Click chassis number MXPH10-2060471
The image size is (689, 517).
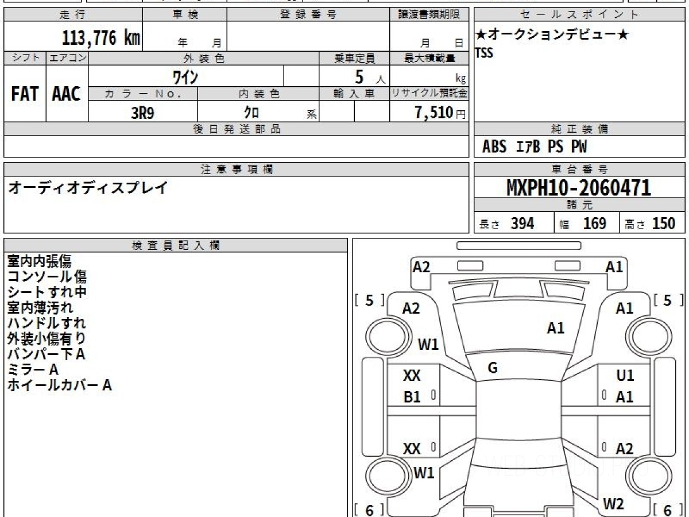(x=579, y=187)
